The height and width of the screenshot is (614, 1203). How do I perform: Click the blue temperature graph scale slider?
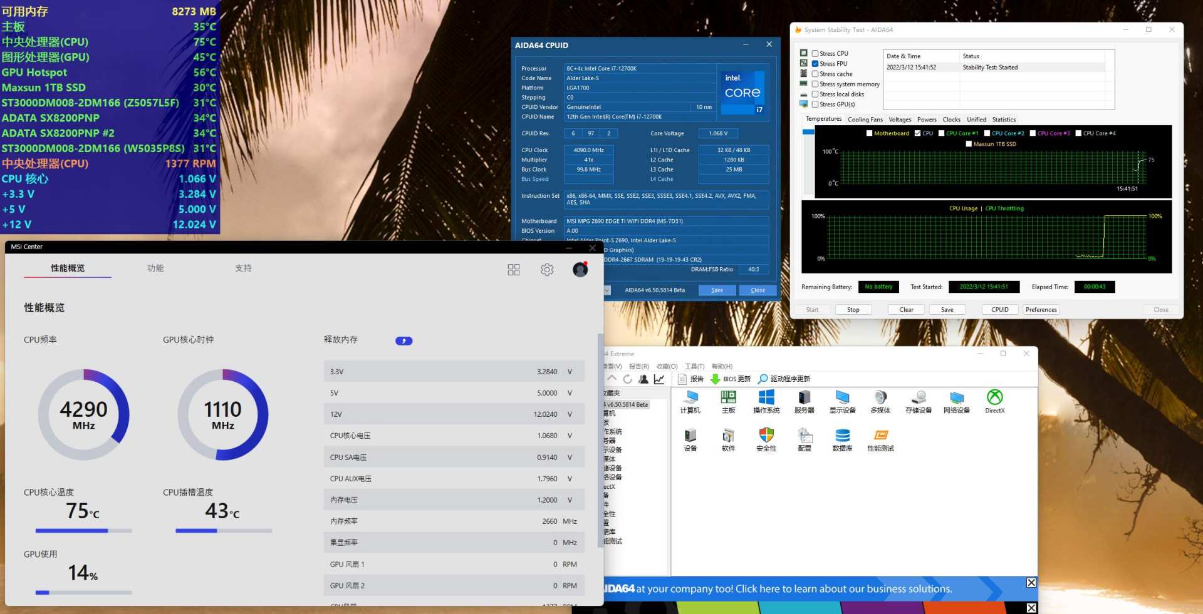808,132
